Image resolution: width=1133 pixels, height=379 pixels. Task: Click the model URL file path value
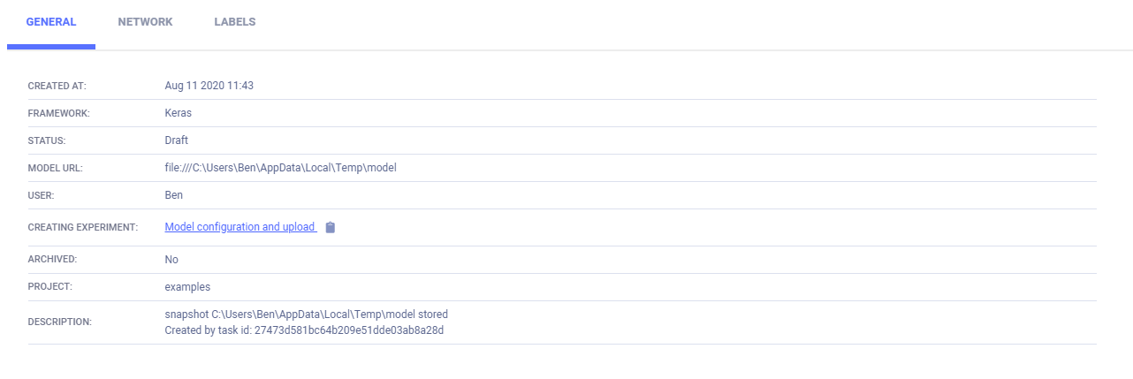click(280, 168)
